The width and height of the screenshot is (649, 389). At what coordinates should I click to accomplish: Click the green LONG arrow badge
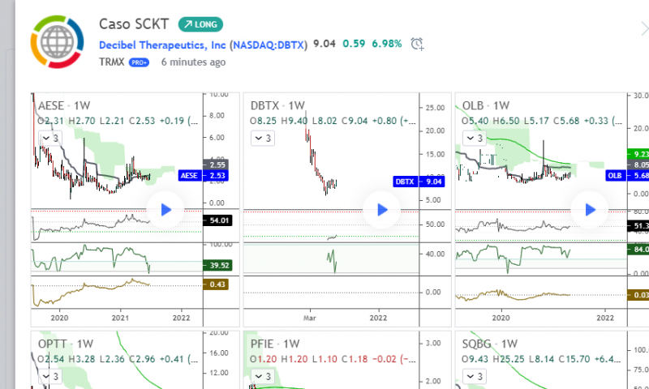(x=200, y=24)
